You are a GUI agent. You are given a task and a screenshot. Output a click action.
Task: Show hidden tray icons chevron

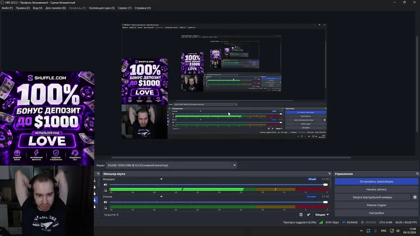pos(361,231)
